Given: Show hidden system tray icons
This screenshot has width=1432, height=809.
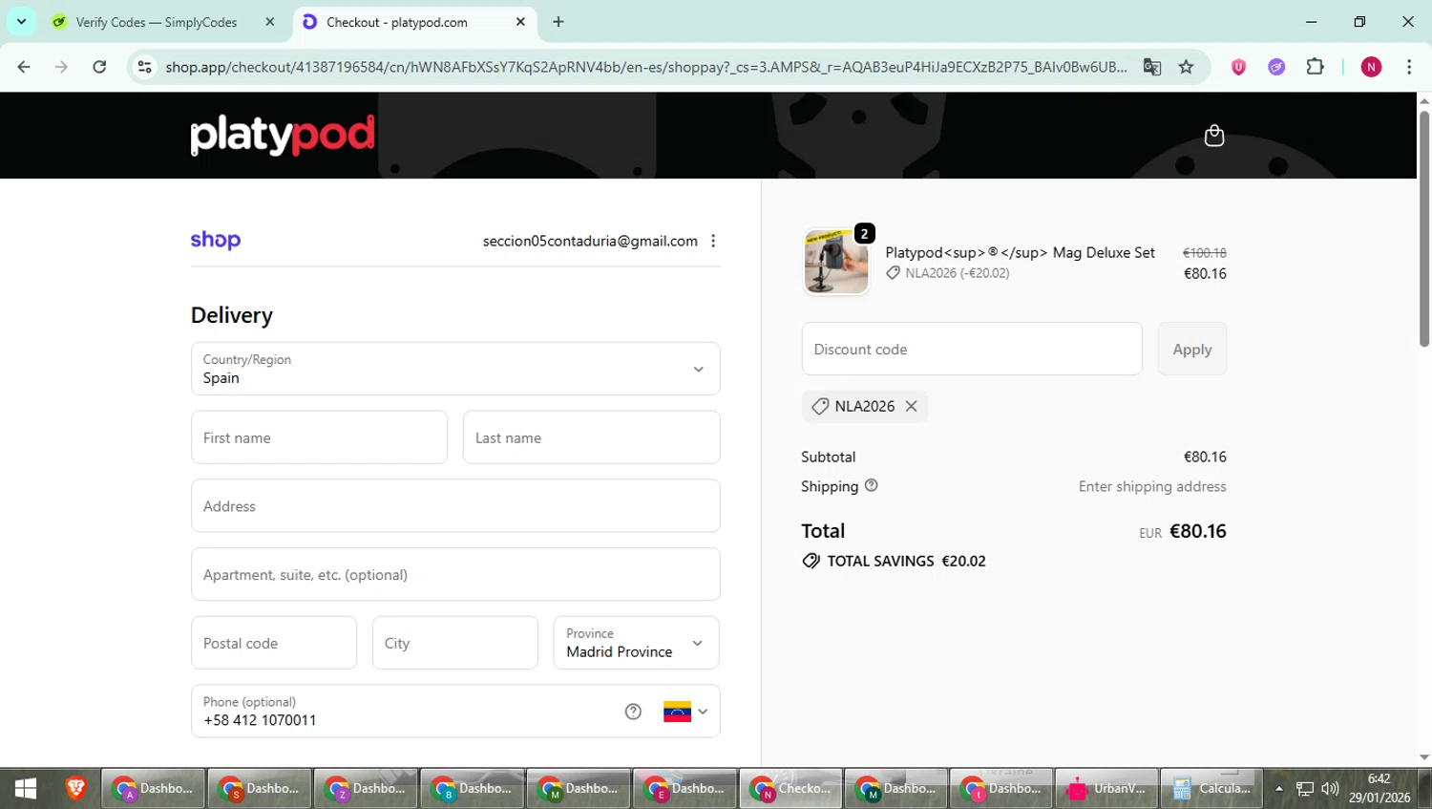Looking at the screenshot, I should [1279, 789].
